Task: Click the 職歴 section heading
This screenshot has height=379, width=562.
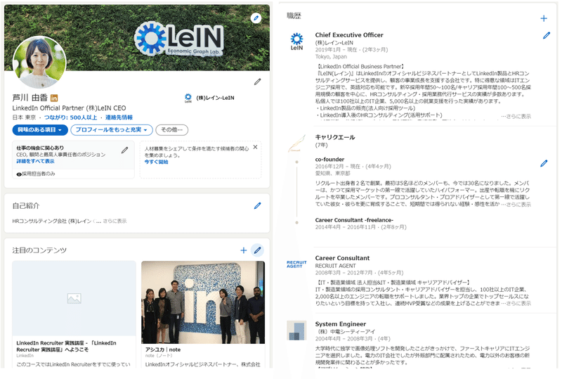Action: click(x=294, y=15)
